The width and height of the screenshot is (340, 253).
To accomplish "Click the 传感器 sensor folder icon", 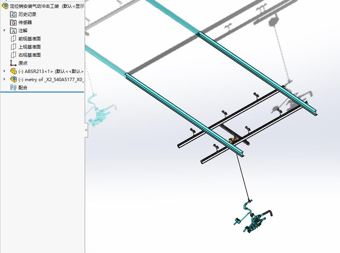I will point(13,22).
